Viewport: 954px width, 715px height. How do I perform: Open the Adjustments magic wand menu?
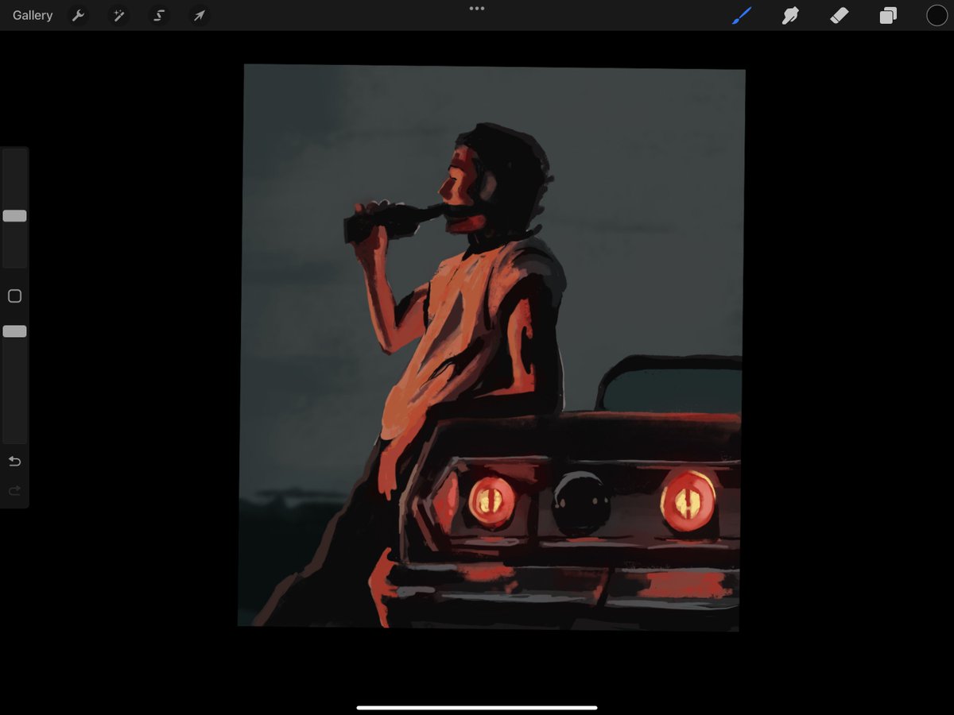[118, 15]
